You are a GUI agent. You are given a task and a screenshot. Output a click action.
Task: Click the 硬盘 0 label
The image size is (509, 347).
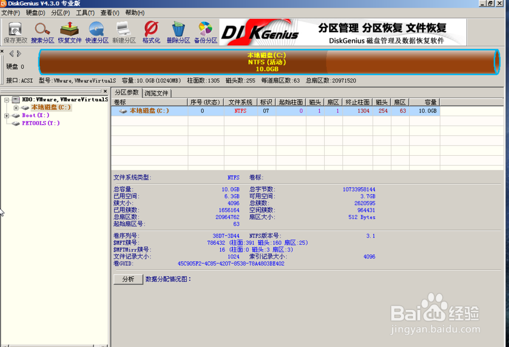pyautogui.click(x=15, y=67)
